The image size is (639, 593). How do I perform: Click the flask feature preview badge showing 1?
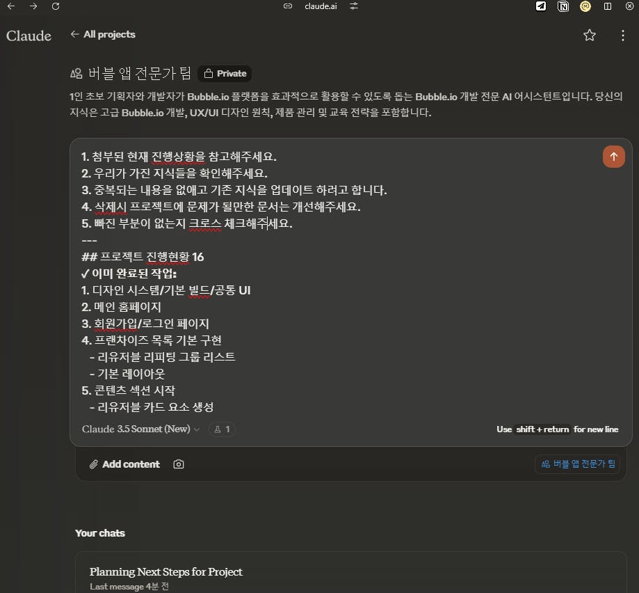click(222, 429)
